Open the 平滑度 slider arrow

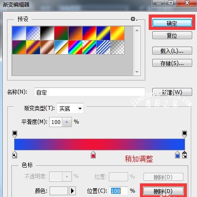[67, 122]
